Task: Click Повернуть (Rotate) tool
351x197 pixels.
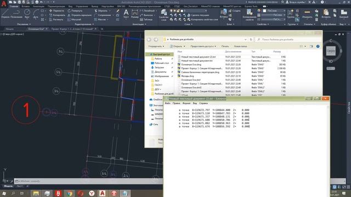Action: [x=75, y=11]
